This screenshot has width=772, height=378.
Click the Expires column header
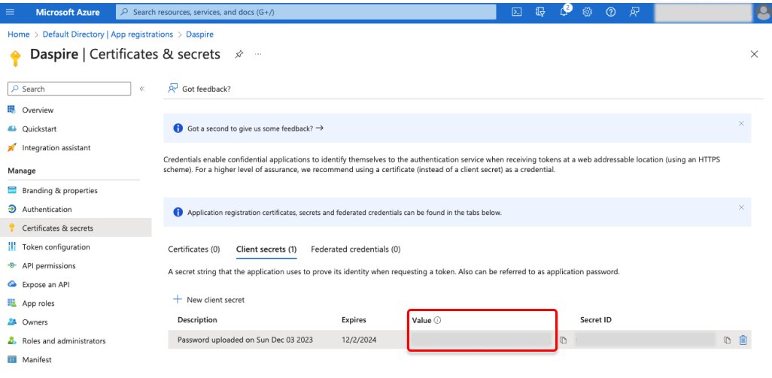(x=354, y=320)
